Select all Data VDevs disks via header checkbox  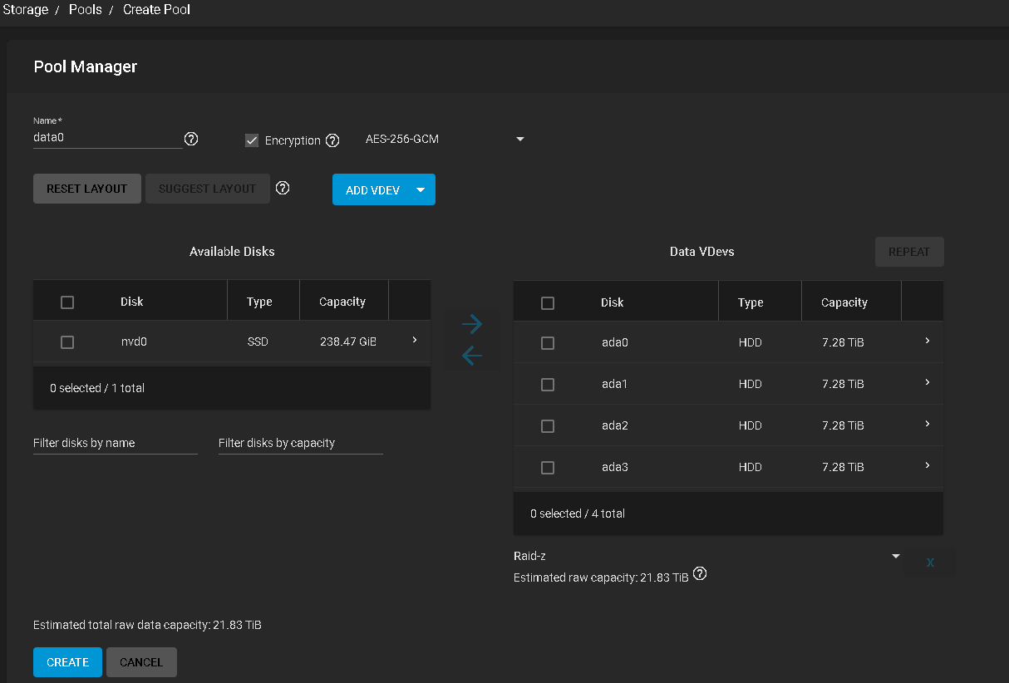pyautogui.click(x=548, y=303)
